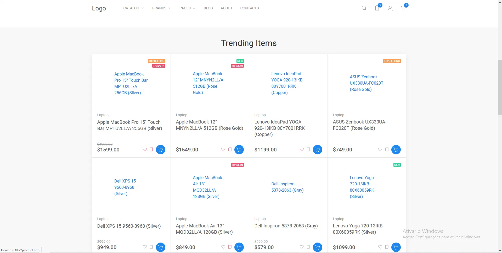Toggle wishlist heart for Lenovo IdeaPad YOGA
502x253 pixels.
coord(302,149)
